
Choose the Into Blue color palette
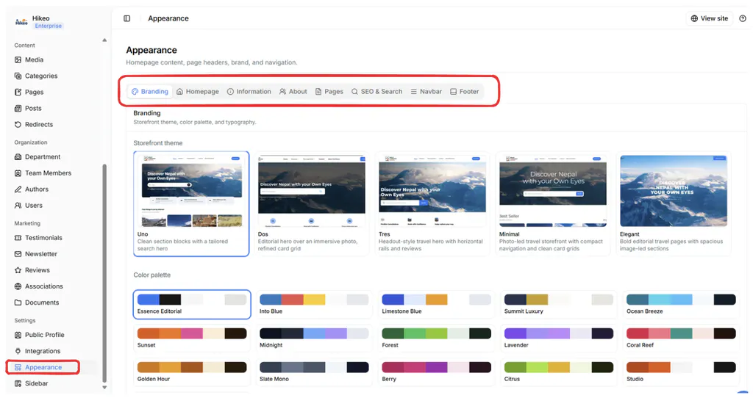click(x=314, y=305)
